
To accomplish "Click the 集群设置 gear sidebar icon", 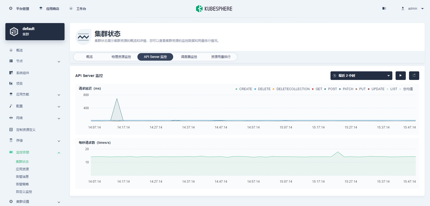I will point(11,201).
